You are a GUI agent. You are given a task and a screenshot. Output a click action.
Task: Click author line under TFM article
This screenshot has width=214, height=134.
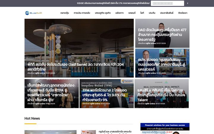point(96,104)
